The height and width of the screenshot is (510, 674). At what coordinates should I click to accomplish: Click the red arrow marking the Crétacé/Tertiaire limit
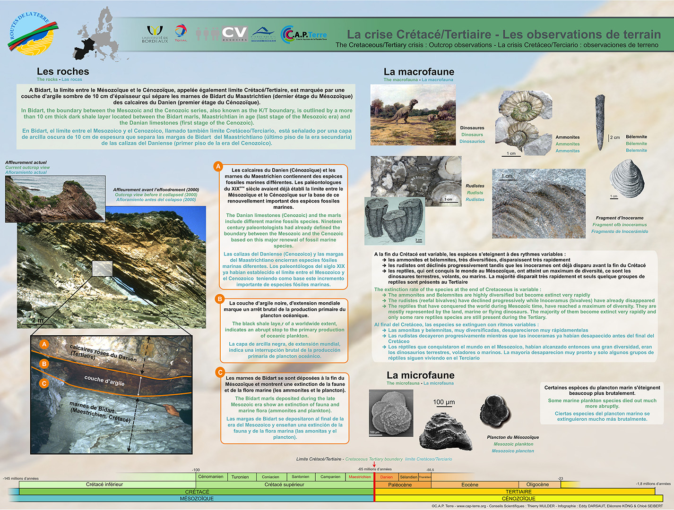coord(374,465)
